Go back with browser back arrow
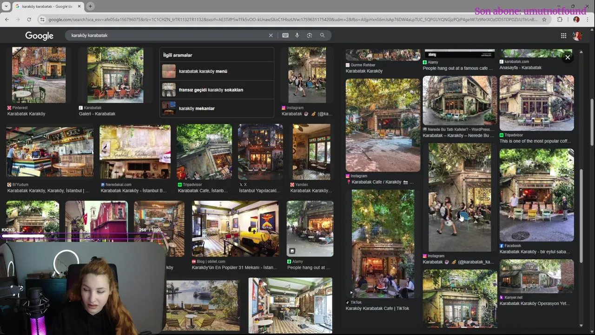595x335 pixels. click(x=7, y=20)
